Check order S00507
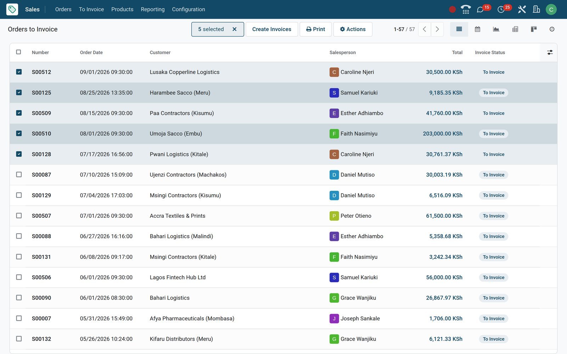 [19, 216]
